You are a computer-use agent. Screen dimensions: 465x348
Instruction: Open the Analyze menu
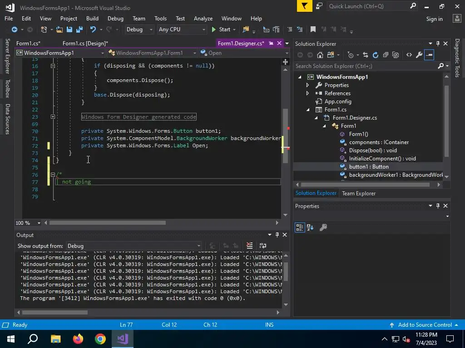(x=203, y=18)
